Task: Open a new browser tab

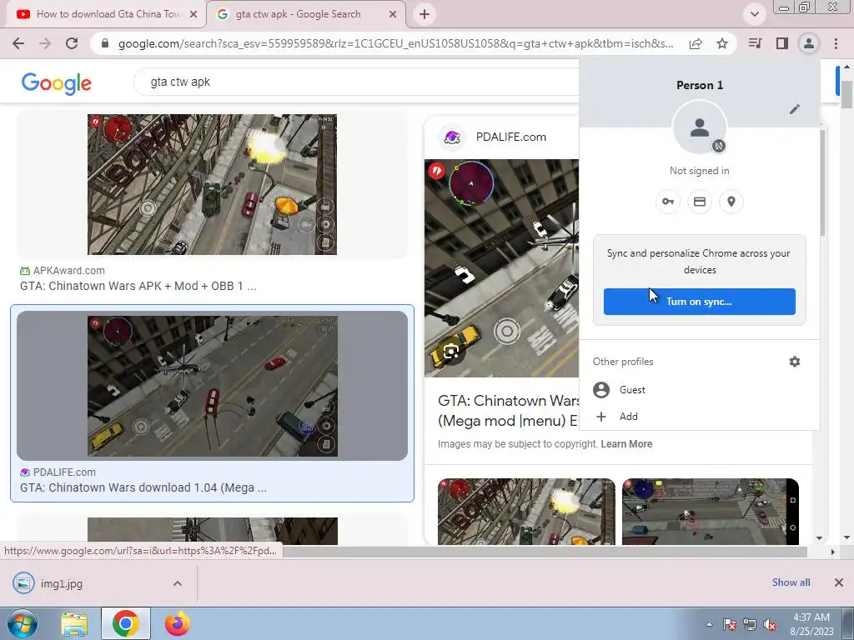Action: point(424,14)
